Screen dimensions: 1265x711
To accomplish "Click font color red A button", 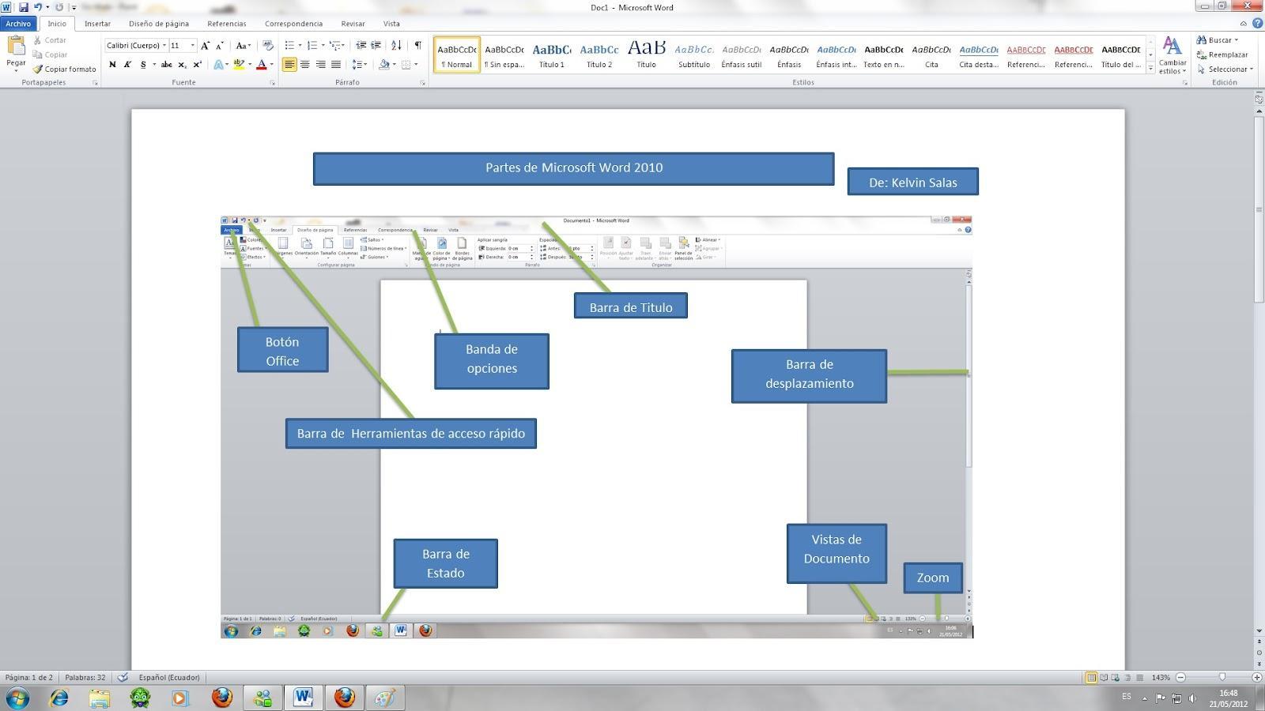I will tap(261, 65).
